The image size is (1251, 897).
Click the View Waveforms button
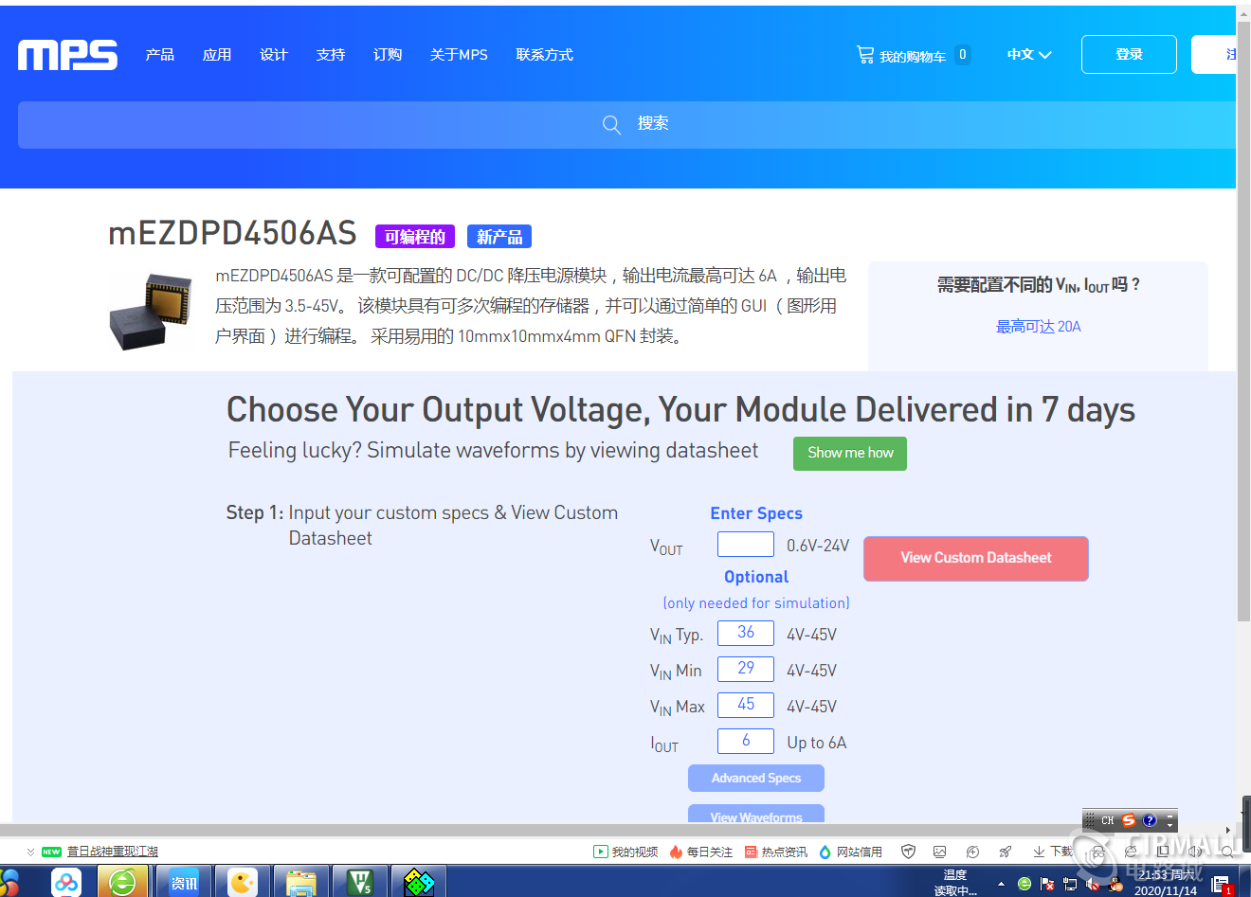(756, 815)
